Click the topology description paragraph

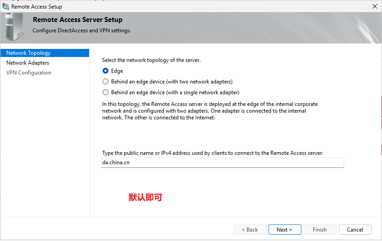[210, 111]
